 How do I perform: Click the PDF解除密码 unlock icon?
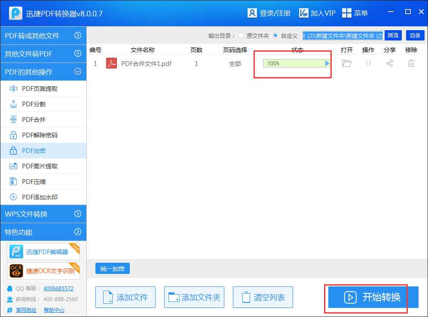click(x=13, y=135)
